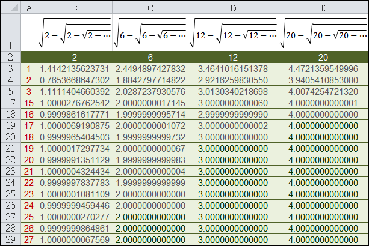This screenshot has width=369, height=246.
Task: Select cell 4.0074254721320
Action: (323, 91)
